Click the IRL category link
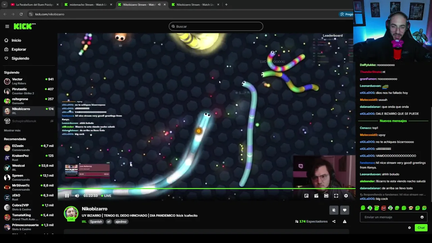Image resolution: width=432 pixels, height=243 pixels. pos(84,222)
